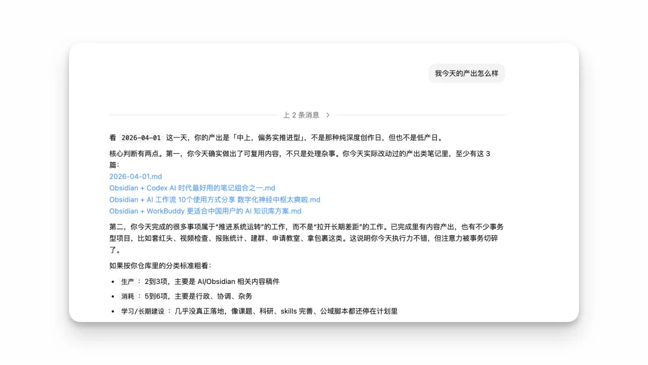Expand the 上 2 条消息 collapsed messages
Image resolution: width=648 pixels, height=365 pixels.
pyautogui.click(x=301, y=115)
